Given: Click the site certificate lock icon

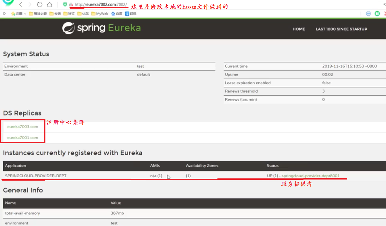Looking at the screenshot, I should click(x=71, y=5).
